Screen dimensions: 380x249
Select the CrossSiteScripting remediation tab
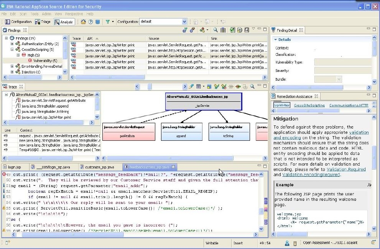309,105
